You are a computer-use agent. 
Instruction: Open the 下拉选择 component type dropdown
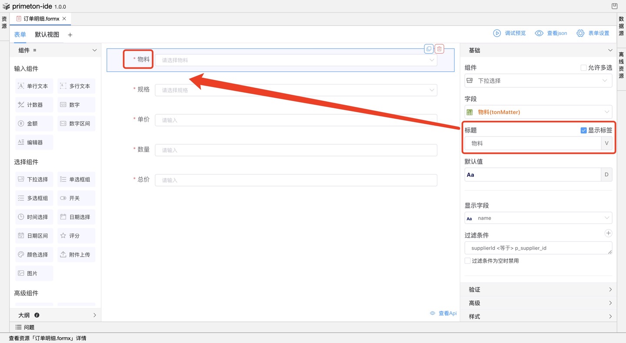(x=538, y=81)
